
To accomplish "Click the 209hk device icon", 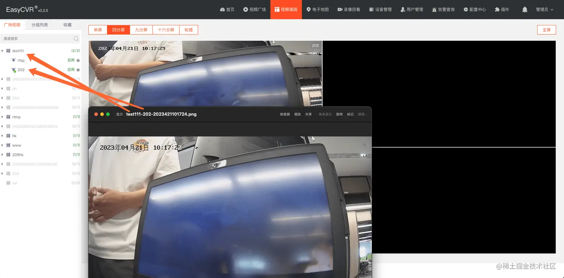I will click(8, 154).
